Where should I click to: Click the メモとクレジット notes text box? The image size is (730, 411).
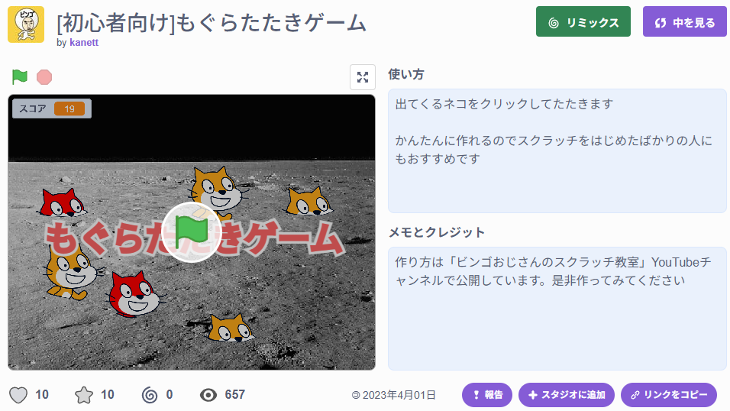point(557,309)
